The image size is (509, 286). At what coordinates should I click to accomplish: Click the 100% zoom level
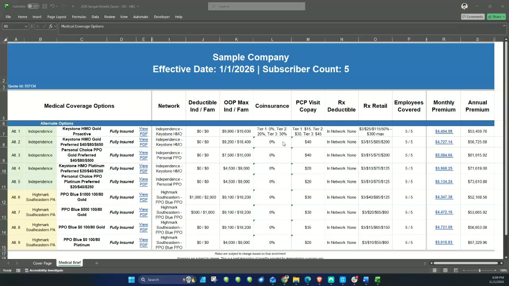point(503,271)
